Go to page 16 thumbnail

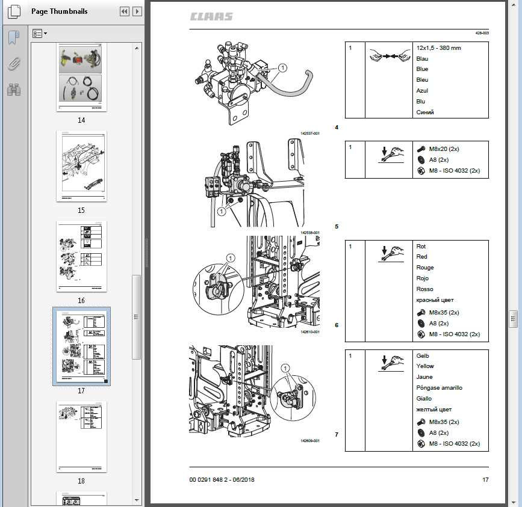81,256
